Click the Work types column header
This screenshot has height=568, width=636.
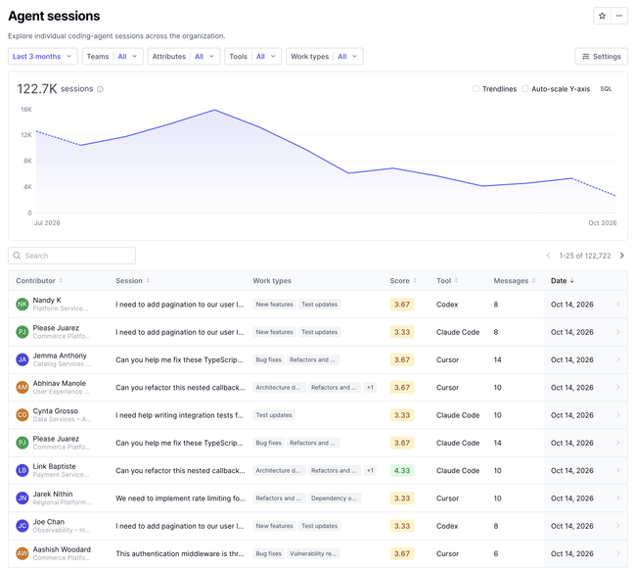pos(272,280)
